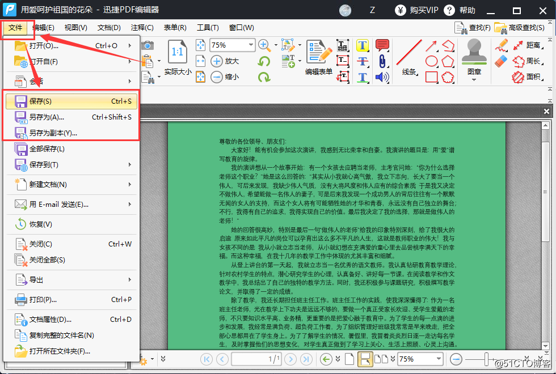The width and height of the screenshot is (556, 374).
Task: Open the 工具(T) menu
Action: tap(208, 28)
